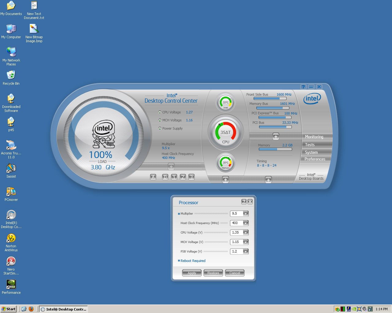Open the Preferences tab
This screenshot has height=313, width=392.
(x=315, y=159)
